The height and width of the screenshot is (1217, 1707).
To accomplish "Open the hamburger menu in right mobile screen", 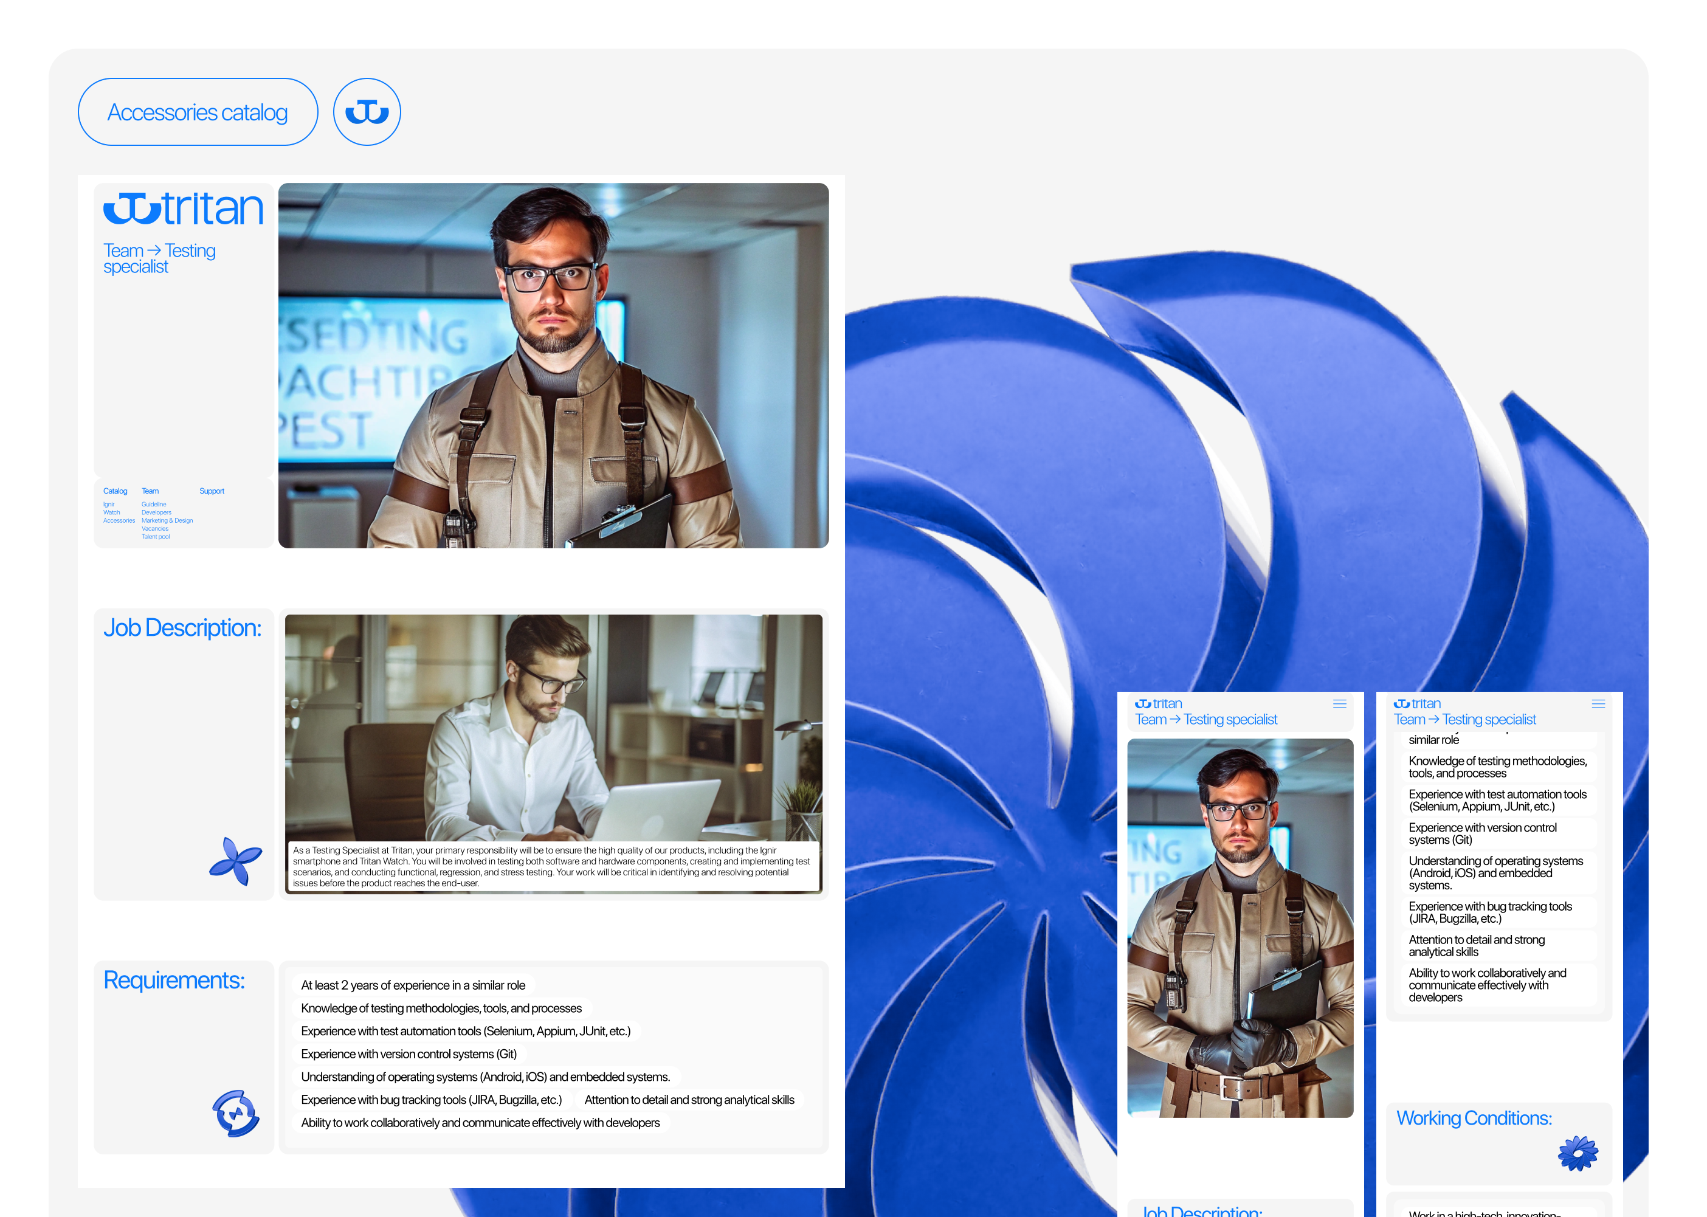I will pyautogui.click(x=1598, y=704).
